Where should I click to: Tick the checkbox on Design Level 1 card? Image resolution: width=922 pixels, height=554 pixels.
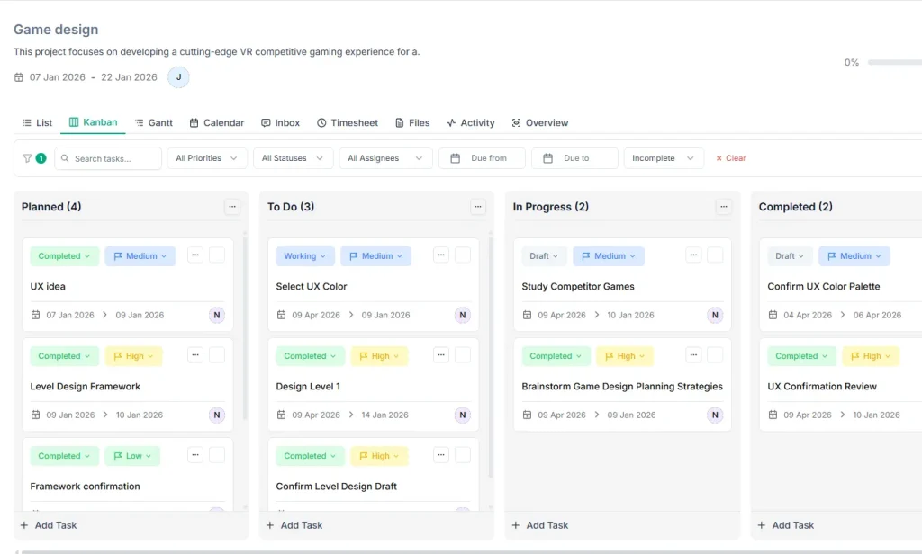[463, 355]
